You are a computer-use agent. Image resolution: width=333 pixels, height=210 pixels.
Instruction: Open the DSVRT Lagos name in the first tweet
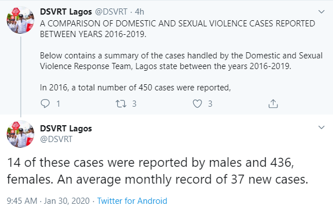[x=66, y=12]
